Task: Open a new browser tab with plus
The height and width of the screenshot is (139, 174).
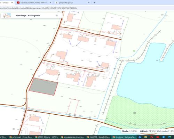Action: point(94,2)
